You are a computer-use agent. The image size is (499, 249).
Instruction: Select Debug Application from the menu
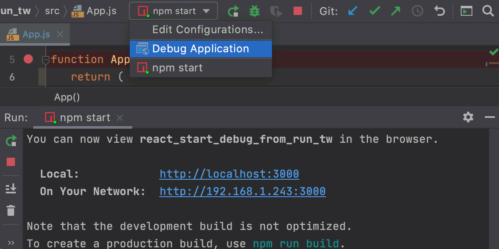201,49
